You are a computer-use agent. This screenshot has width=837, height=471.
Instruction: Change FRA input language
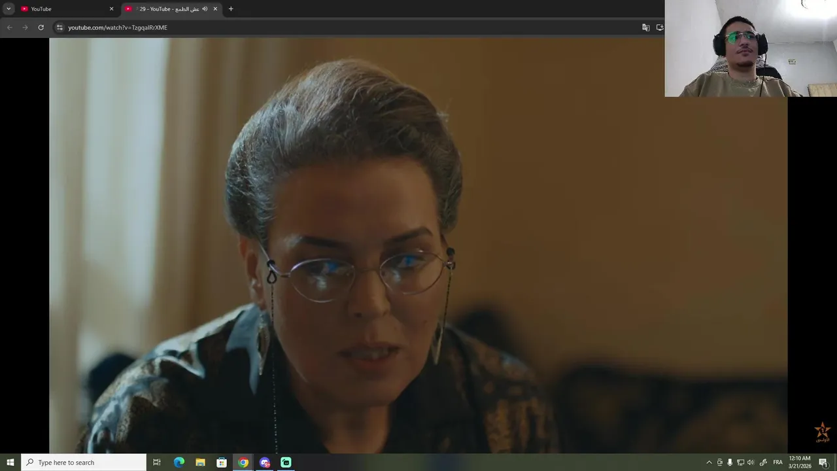click(777, 462)
